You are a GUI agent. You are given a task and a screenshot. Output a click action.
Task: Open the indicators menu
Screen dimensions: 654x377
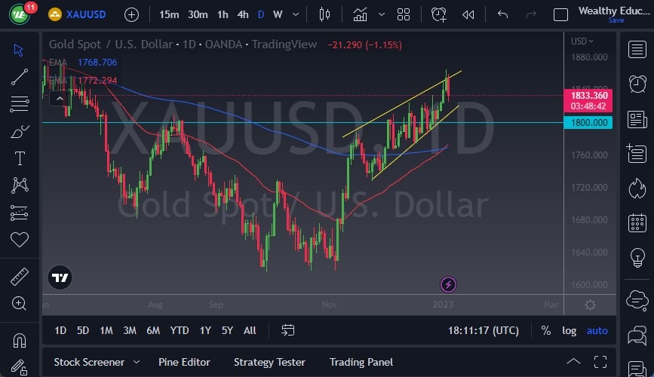(x=360, y=14)
